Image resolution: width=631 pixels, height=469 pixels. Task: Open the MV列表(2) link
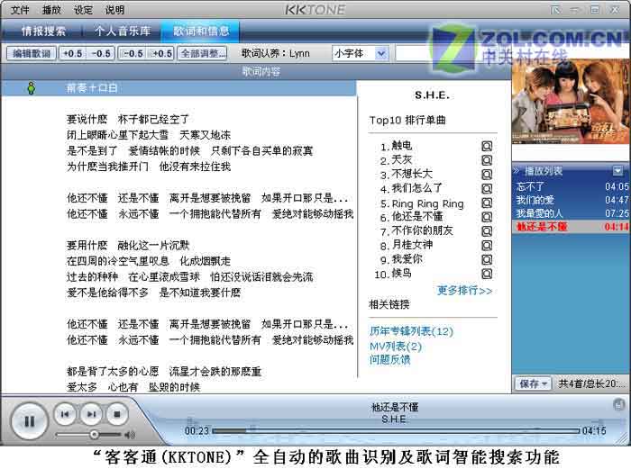[x=396, y=346]
